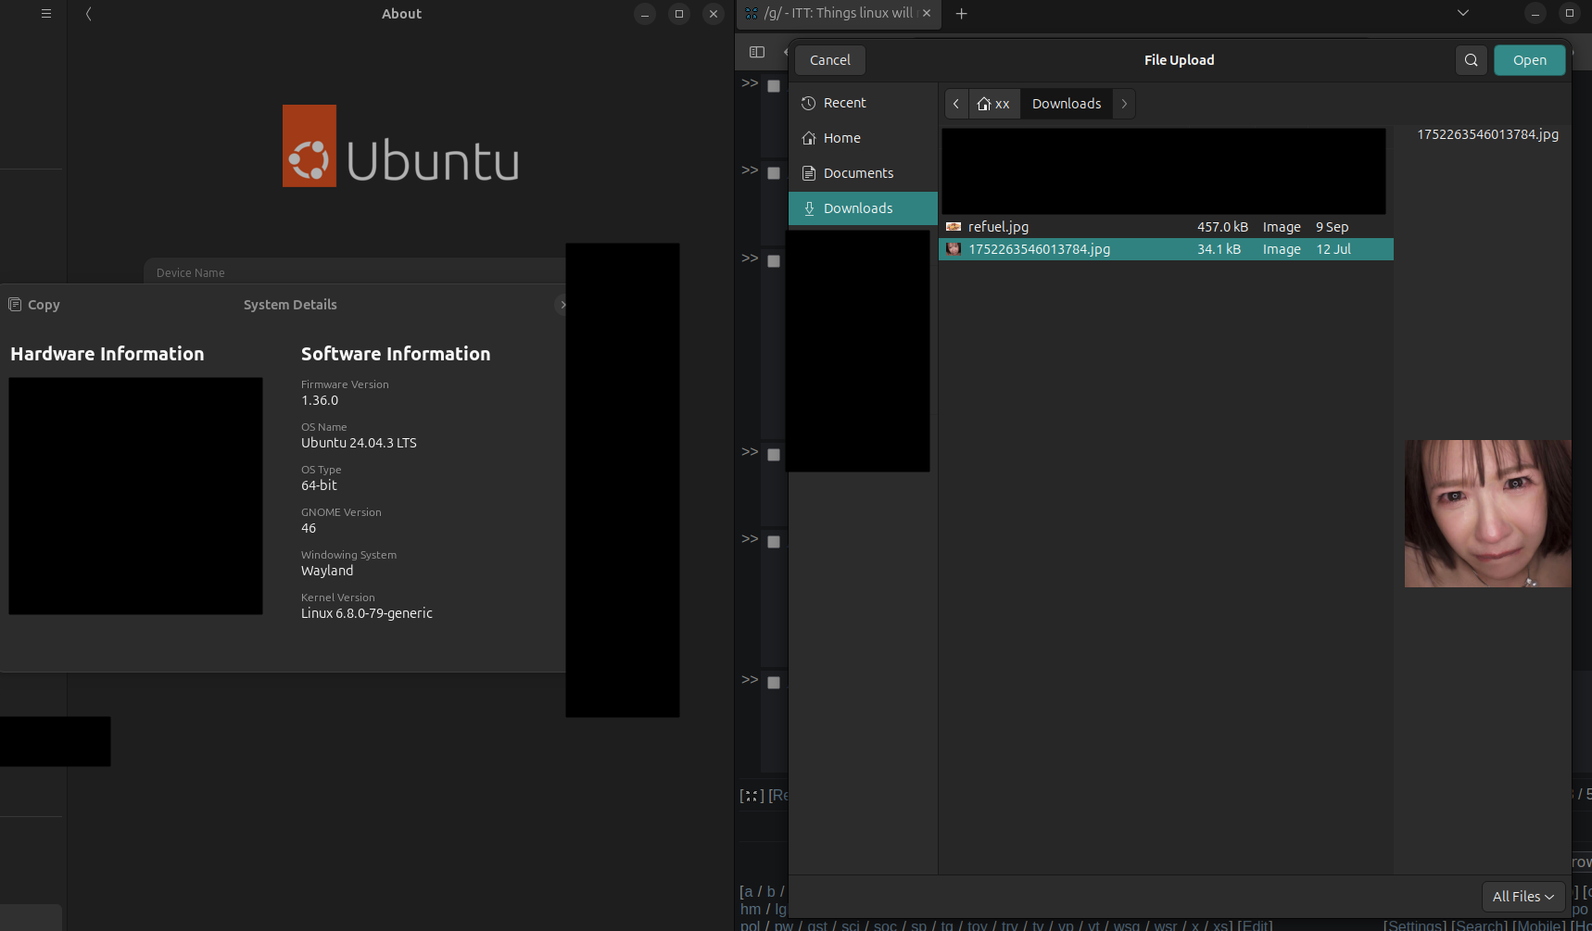The image size is (1592, 931).
Task: Tick the topmost post checkbox in browser
Action: click(774, 86)
